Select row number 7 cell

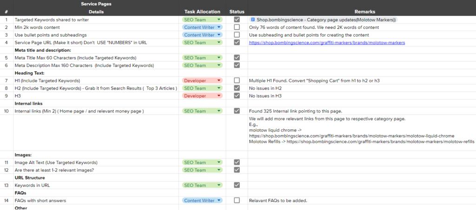point(7,80)
